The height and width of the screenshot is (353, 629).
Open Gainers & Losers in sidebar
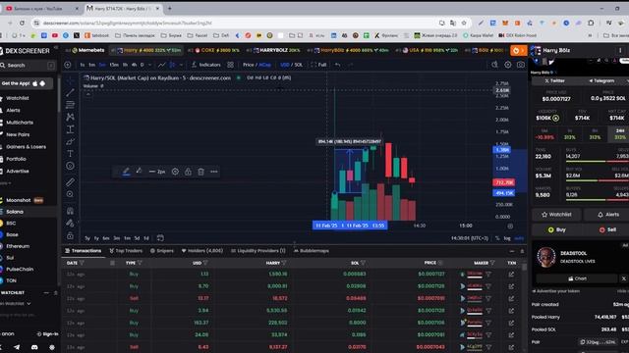(x=26, y=147)
